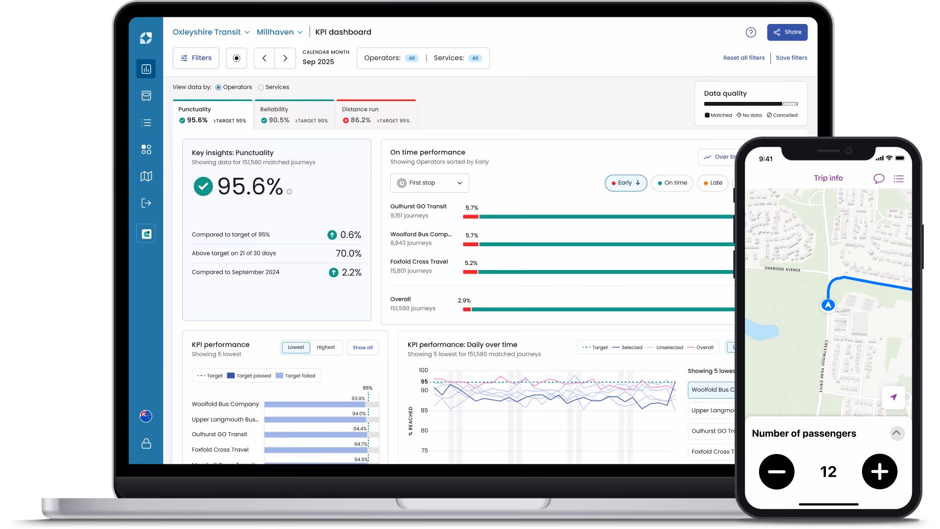
Task: Expand the Millhaven dropdown
Action: 280,32
